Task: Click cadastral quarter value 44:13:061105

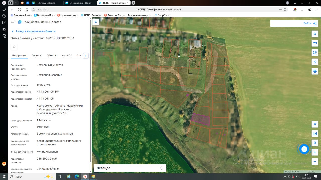Action: 45,99
